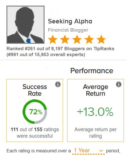
Task: Click the 72% success rate circular gauge
Action: [x=35, y=111]
